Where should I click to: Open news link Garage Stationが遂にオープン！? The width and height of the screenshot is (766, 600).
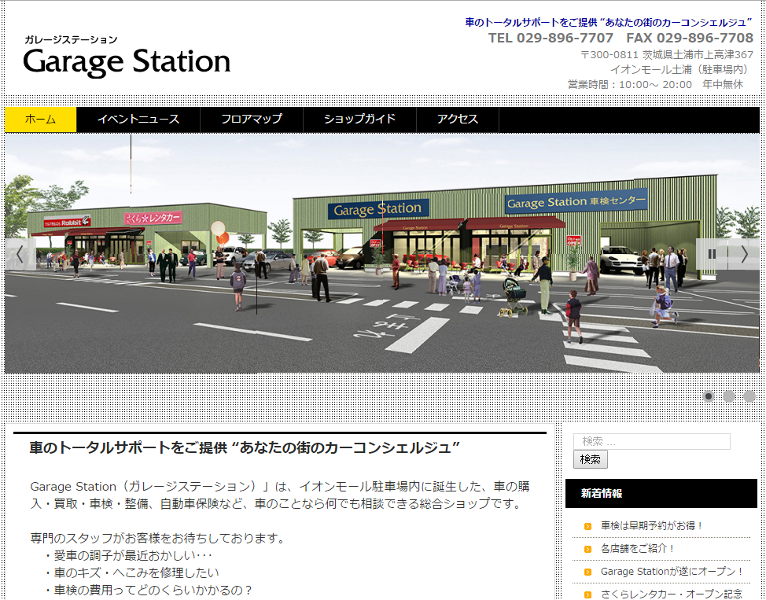click(672, 572)
